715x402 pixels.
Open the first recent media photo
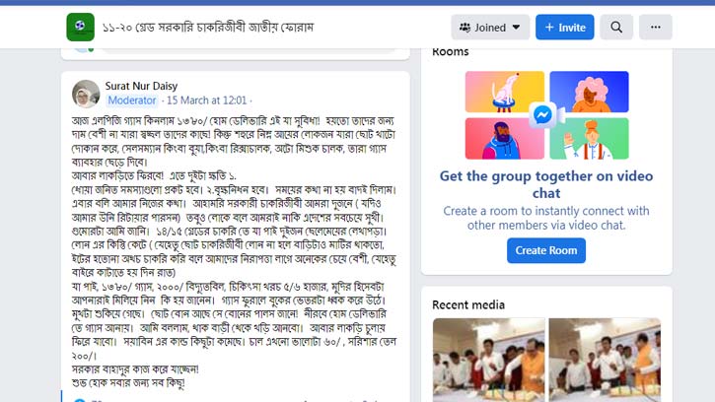(x=489, y=360)
